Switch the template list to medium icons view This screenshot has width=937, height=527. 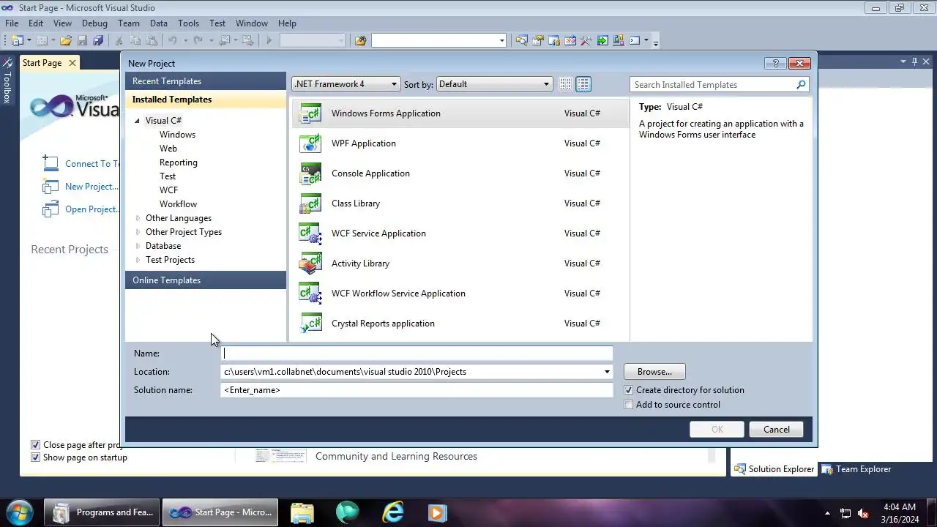click(583, 84)
